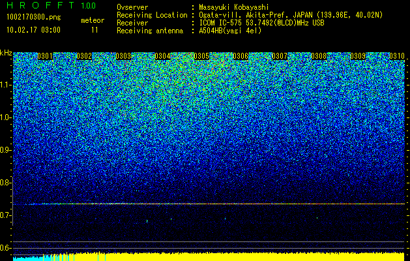Select the filename 1002170300.png
This screenshot has height=261, width=410.
pos(34,17)
